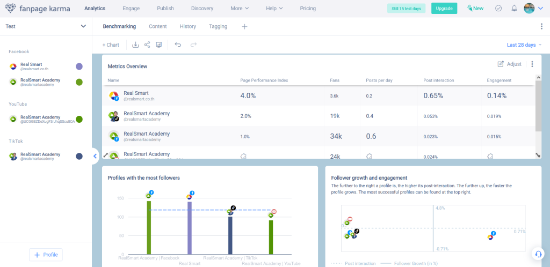Open presentation mode icon in the toolbar
Image resolution: width=550 pixels, height=267 pixels.
point(159,45)
